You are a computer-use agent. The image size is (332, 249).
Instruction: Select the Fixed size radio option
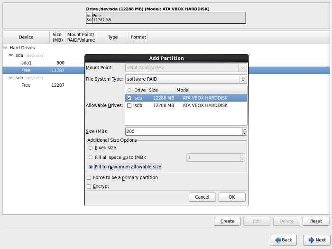tap(91, 148)
